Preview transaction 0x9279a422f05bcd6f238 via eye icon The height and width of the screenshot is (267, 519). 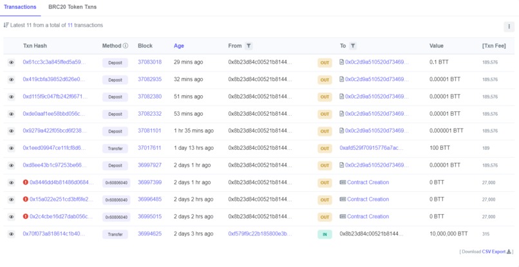11,131
